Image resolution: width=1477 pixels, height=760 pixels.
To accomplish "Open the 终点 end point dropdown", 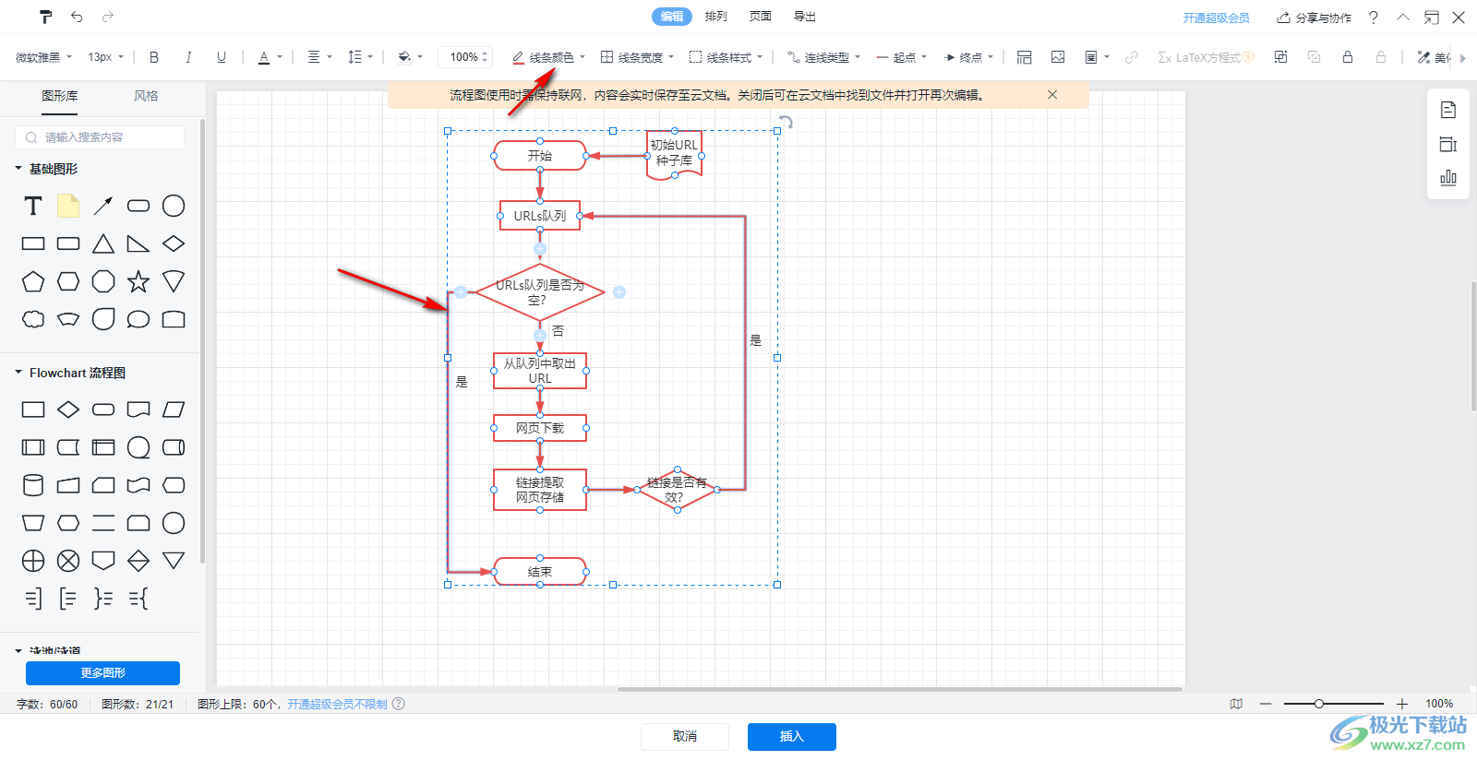I will 968,57.
